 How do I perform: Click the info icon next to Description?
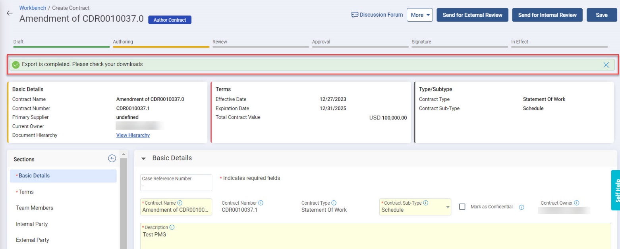click(172, 228)
